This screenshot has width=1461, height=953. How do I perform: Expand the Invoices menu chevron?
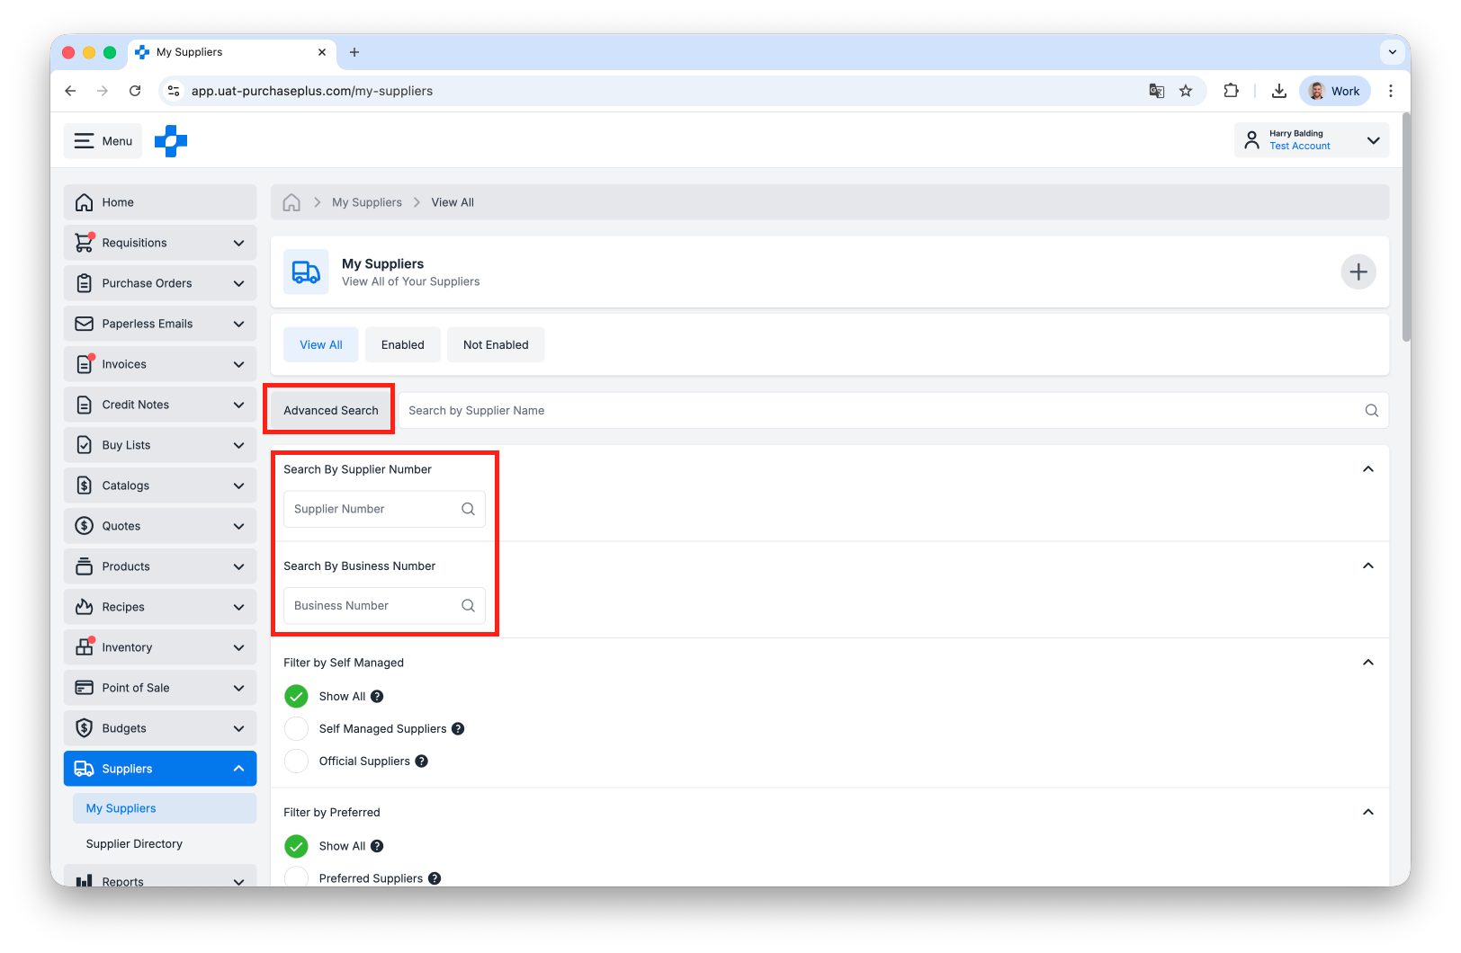[238, 364]
